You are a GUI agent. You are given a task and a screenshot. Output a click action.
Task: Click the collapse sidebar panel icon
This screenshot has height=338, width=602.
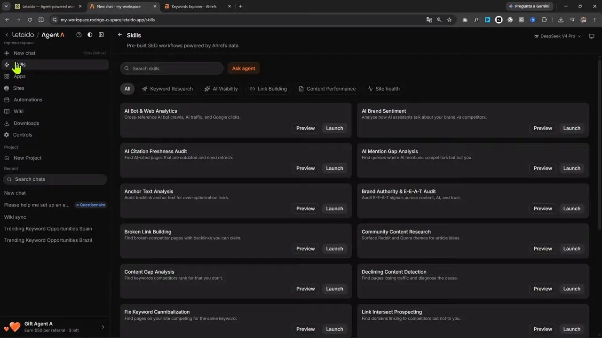click(x=101, y=35)
